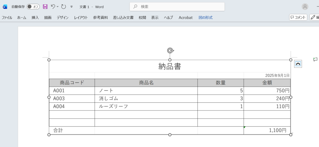The width and height of the screenshot is (319, 147).
Task: Click the 数量 header cell
Action: click(x=221, y=83)
